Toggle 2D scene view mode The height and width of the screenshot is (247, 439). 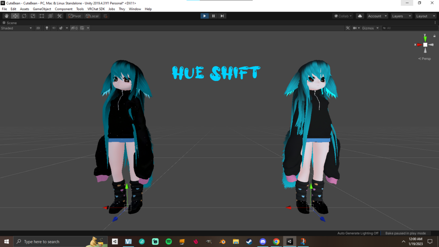point(38,28)
